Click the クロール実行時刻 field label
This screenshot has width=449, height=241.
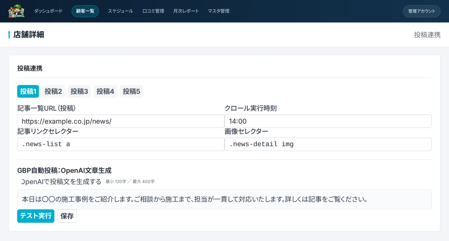coord(251,108)
